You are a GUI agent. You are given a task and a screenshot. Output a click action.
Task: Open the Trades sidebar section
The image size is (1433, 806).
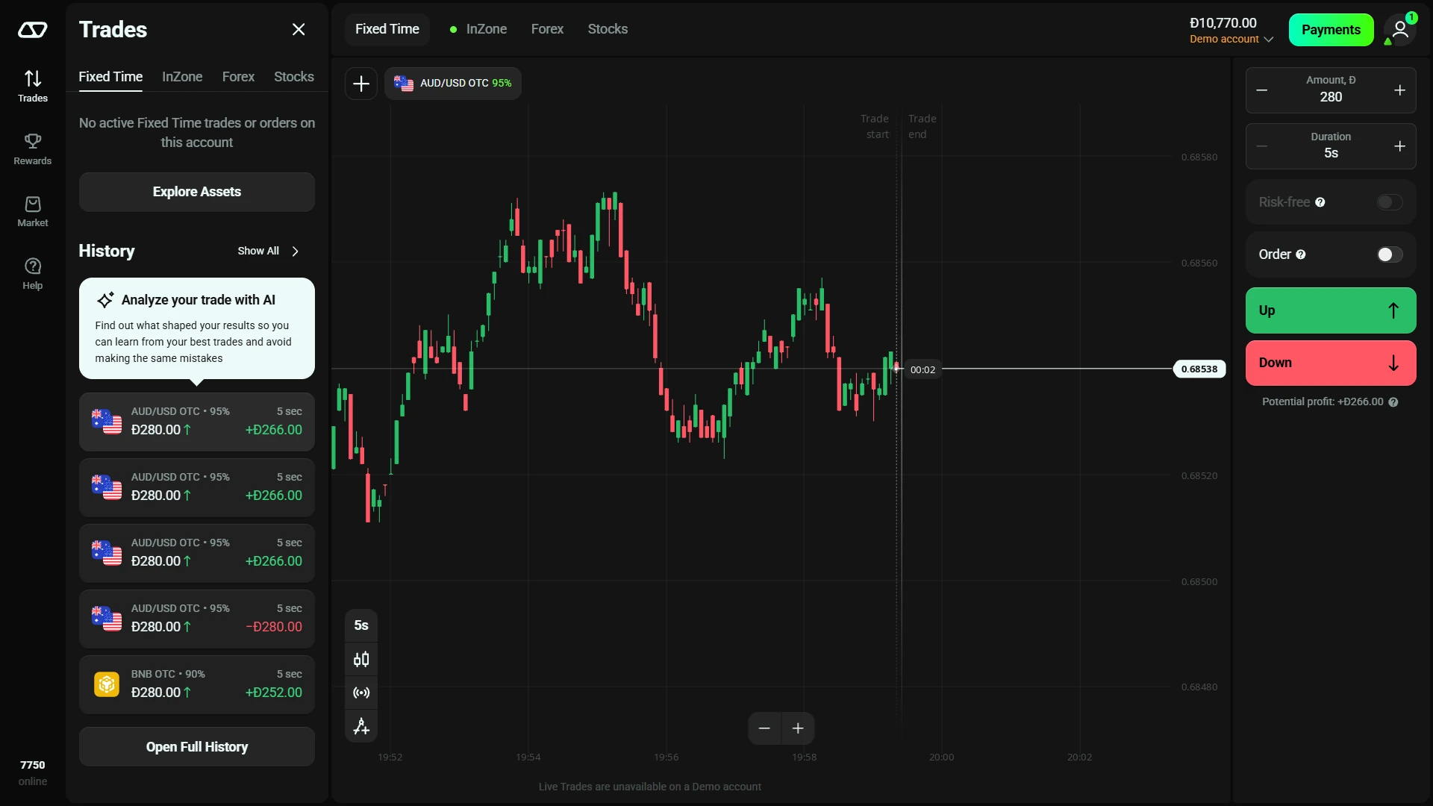pyautogui.click(x=33, y=86)
